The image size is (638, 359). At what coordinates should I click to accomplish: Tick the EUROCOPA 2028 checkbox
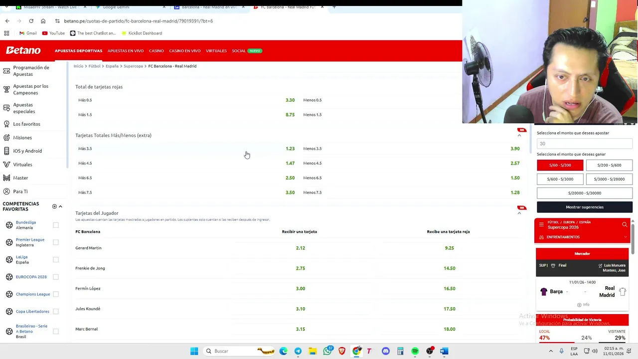point(56,277)
